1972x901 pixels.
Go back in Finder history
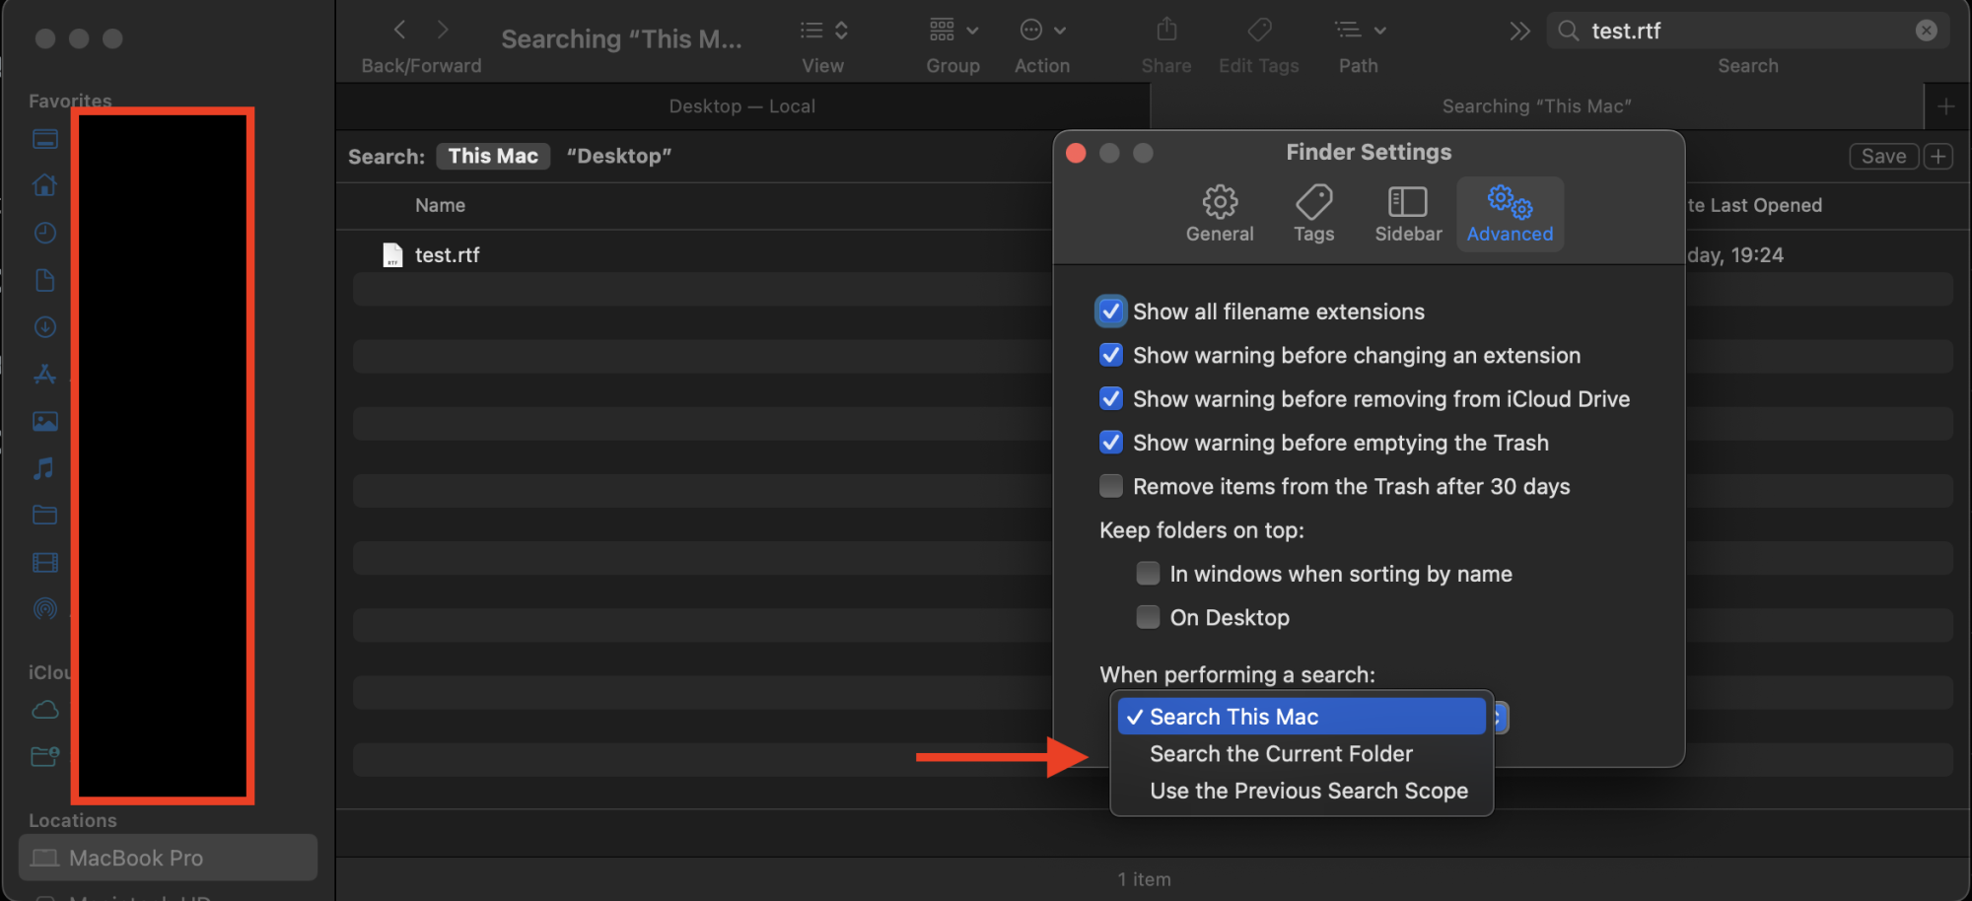(399, 30)
